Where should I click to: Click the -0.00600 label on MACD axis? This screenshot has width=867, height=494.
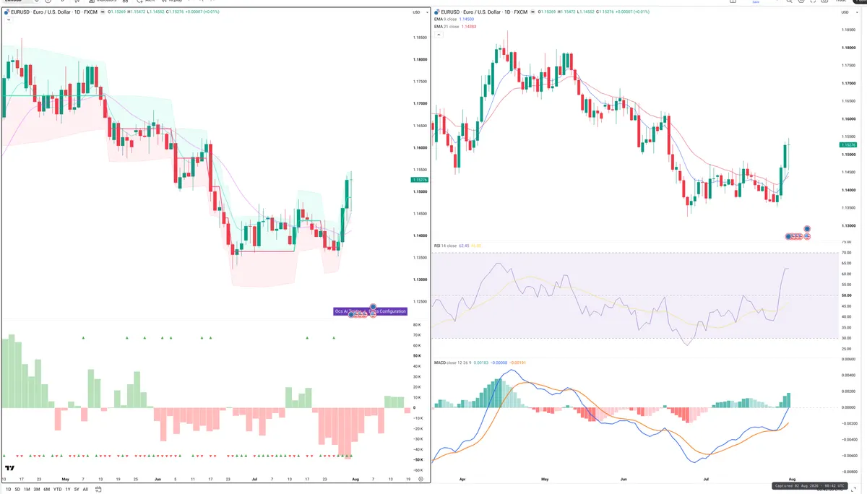click(848, 455)
